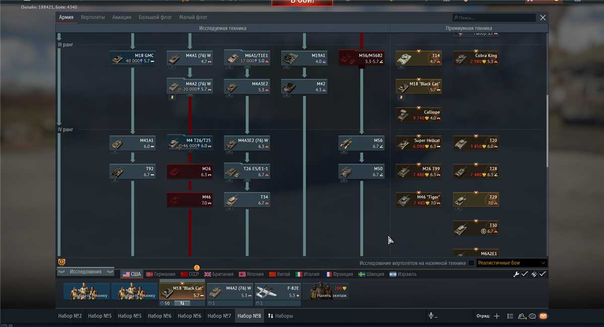Switch to the Большой флот tab
The height and width of the screenshot is (327, 604).
156,18
